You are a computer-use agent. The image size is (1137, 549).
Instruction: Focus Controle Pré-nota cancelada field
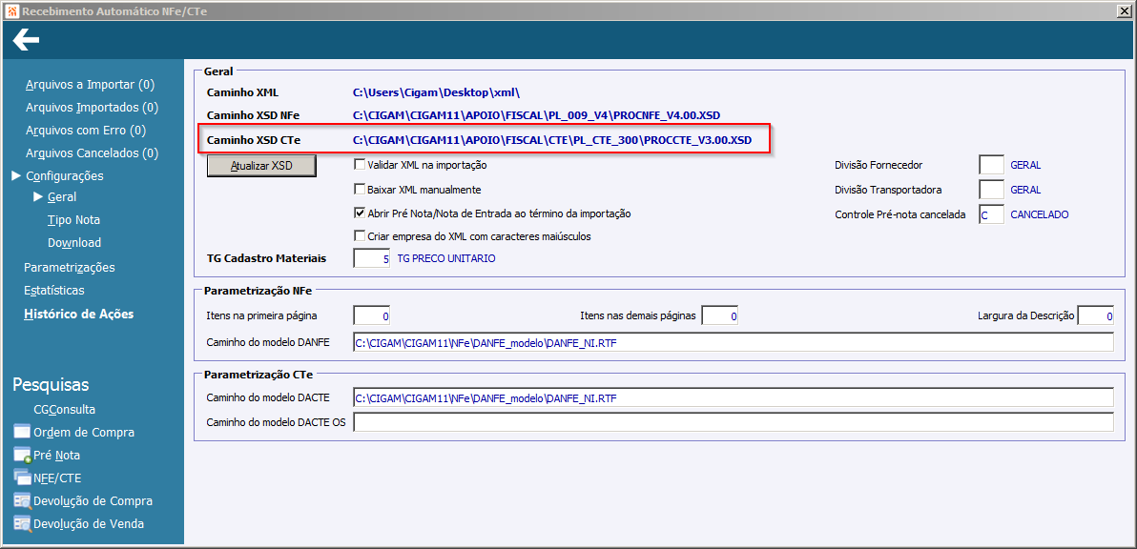click(991, 214)
